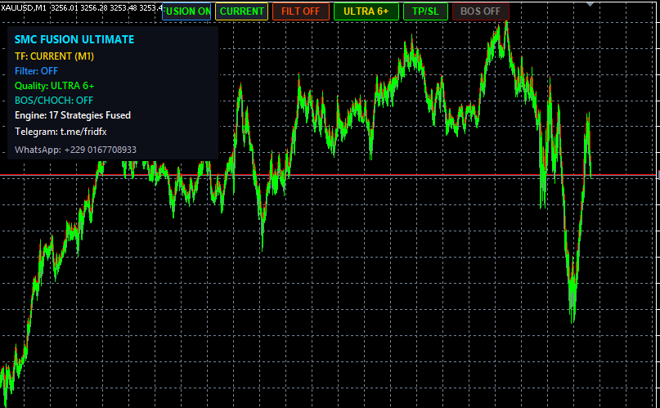Image resolution: width=660 pixels, height=408 pixels.
Task: Click the XAUUSD,M1 symbol label
Action: pyautogui.click(x=23, y=7)
